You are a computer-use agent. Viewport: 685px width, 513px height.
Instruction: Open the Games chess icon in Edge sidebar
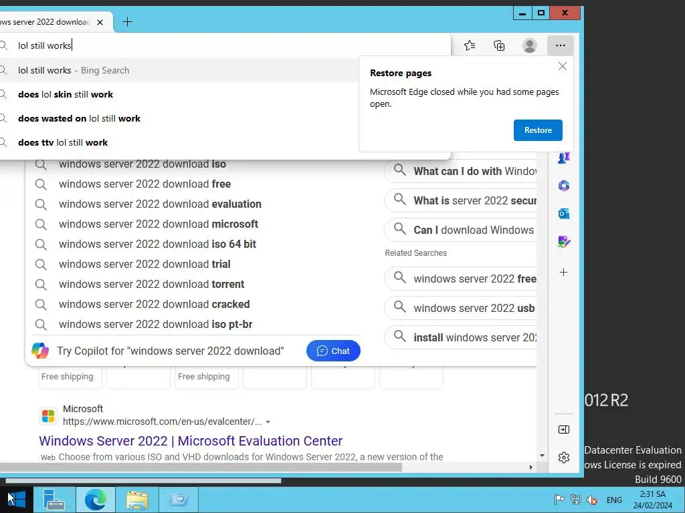pos(563,158)
